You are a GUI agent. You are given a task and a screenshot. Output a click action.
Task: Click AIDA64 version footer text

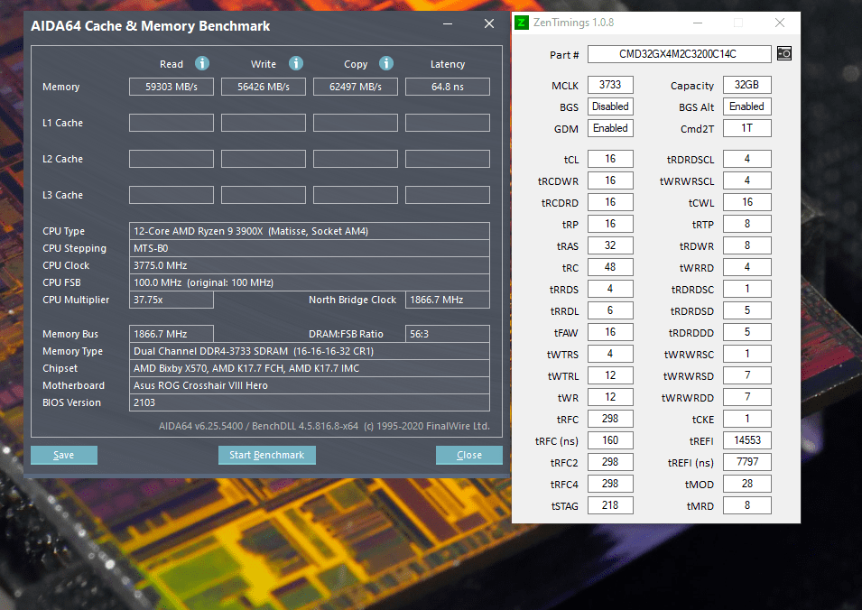point(324,426)
